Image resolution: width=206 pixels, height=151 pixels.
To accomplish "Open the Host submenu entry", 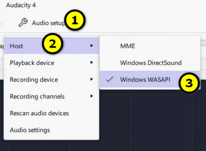I will pyautogui.click(x=51, y=46).
